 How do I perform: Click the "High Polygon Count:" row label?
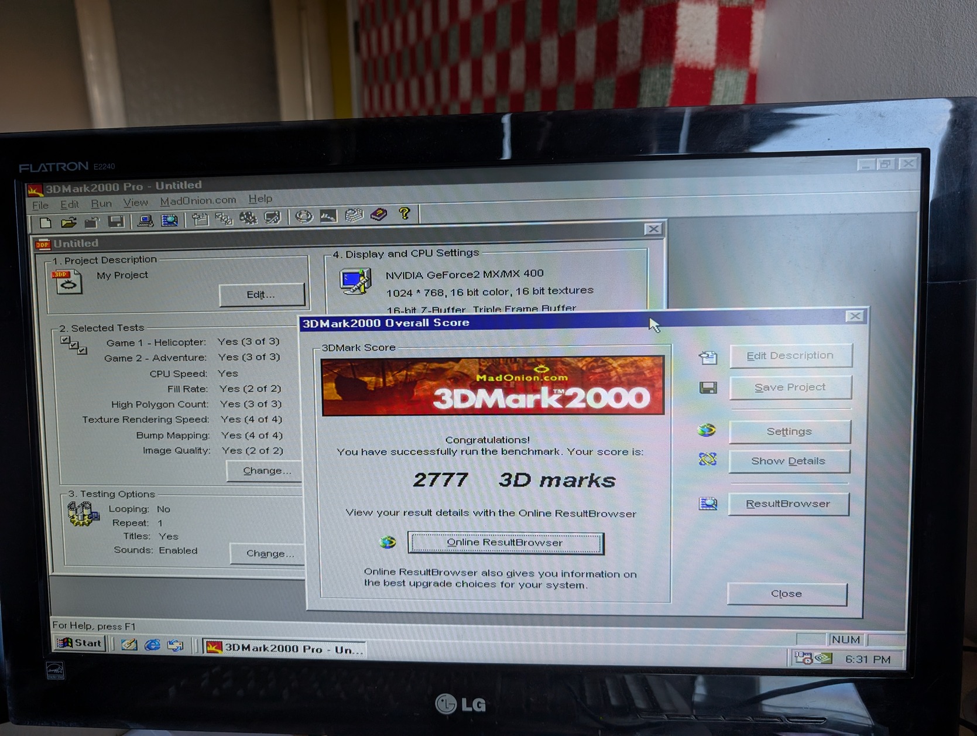pyautogui.click(x=160, y=405)
